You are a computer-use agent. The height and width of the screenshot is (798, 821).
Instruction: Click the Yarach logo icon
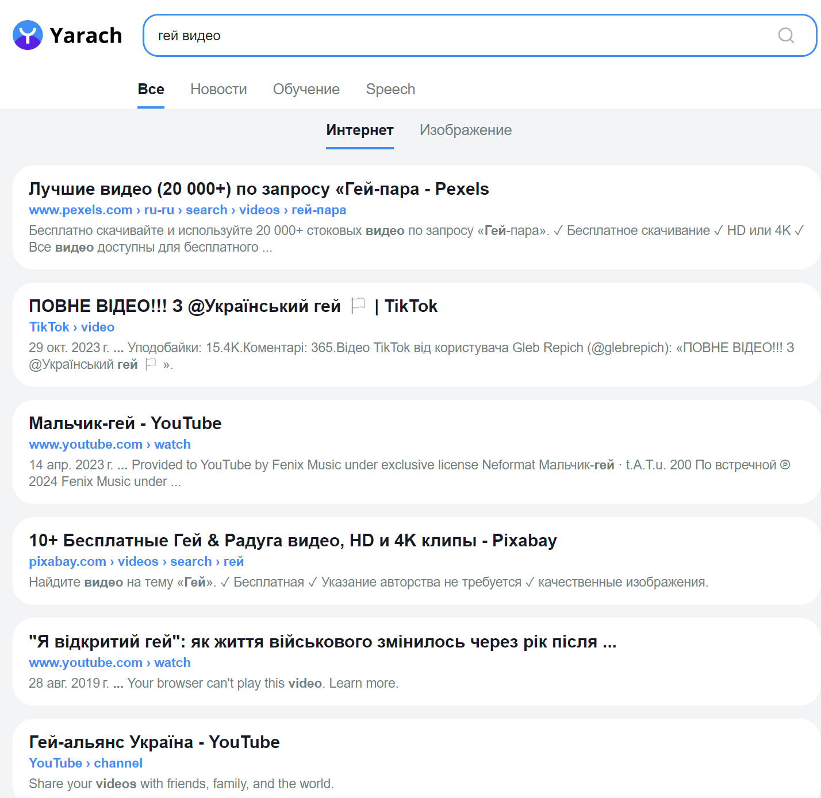coord(28,36)
